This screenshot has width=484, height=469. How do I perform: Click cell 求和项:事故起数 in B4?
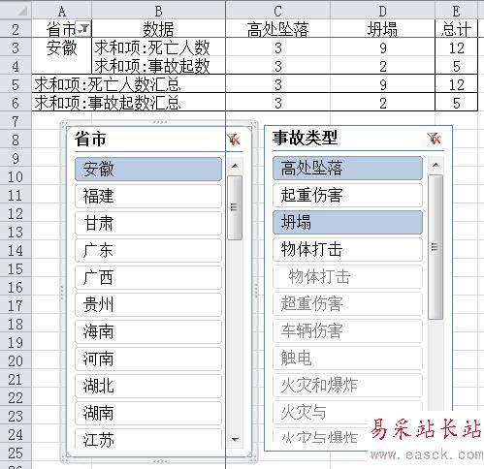pos(158,66)
